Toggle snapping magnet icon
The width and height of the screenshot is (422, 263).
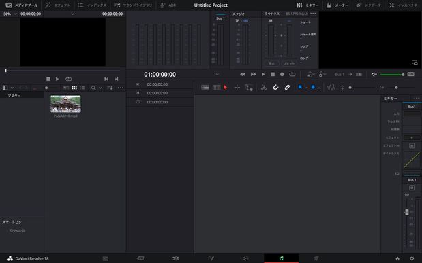click(275, 88)
